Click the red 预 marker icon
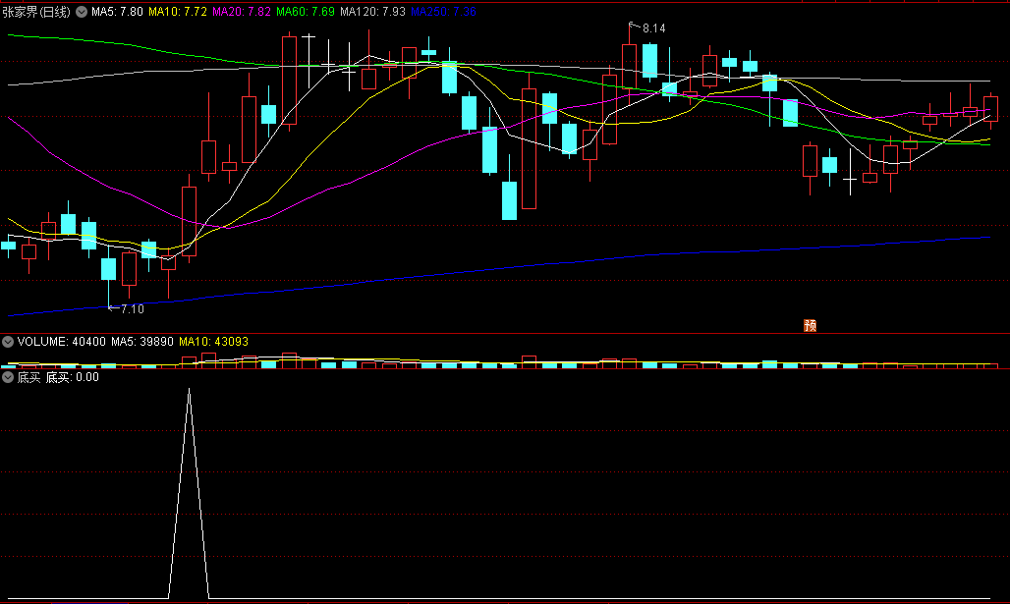 click(811, 326)
